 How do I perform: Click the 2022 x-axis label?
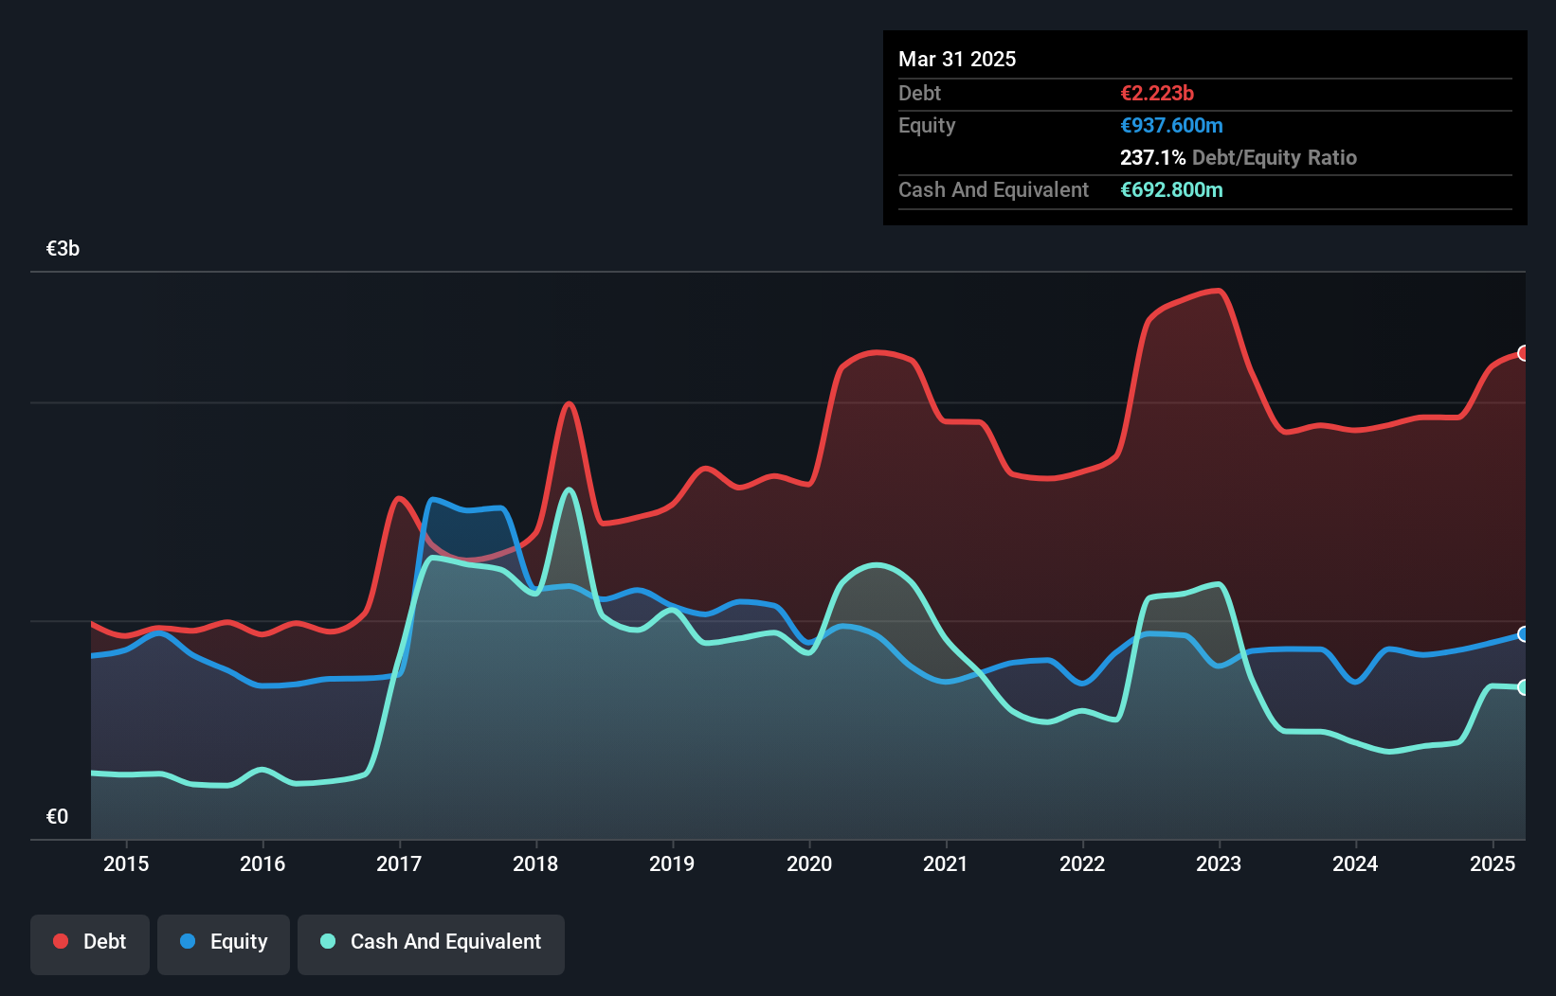1082,863
